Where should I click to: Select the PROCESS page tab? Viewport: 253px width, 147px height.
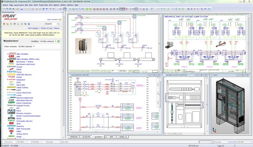74,137
